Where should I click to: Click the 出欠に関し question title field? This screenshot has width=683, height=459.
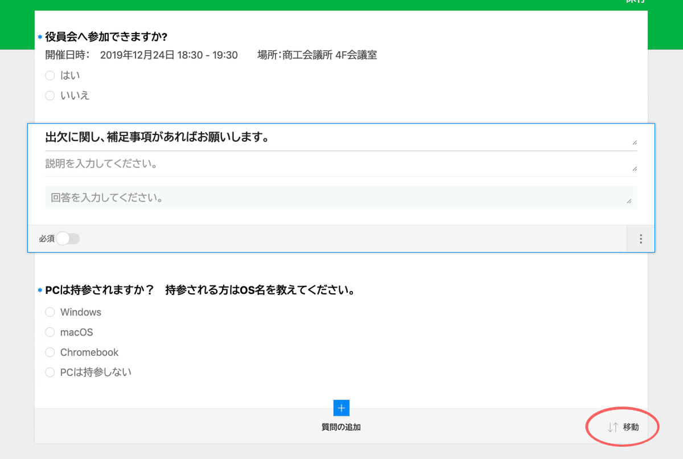[x=228, y=137]
